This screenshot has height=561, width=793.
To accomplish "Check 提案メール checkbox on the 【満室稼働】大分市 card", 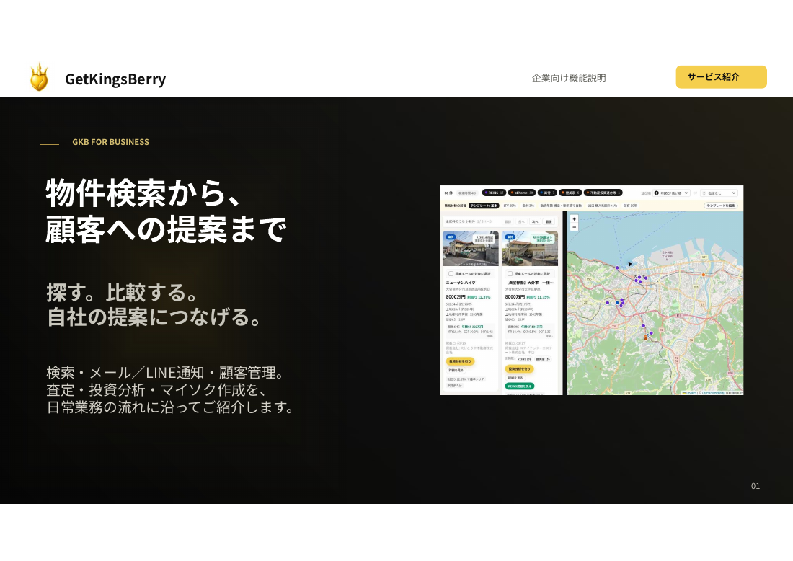I will click(510, 274).
